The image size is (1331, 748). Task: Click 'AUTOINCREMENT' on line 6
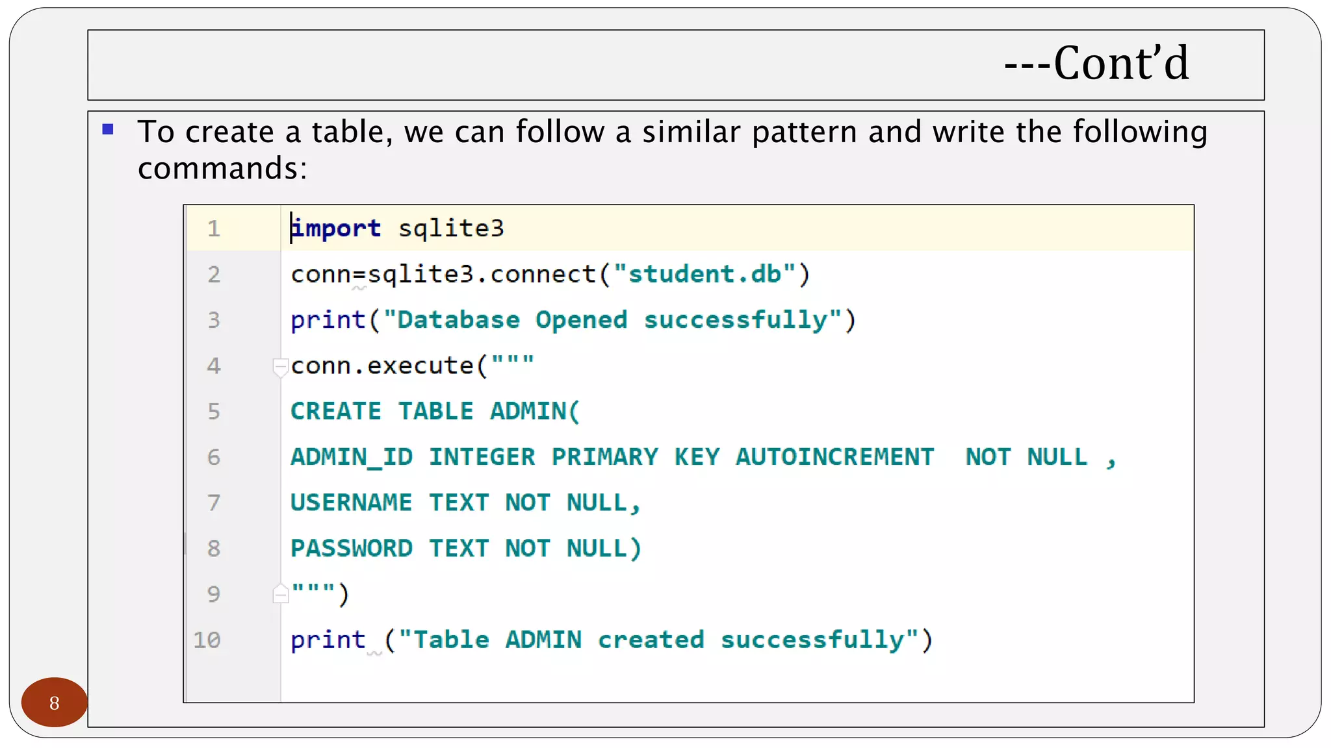coord(834,457)
